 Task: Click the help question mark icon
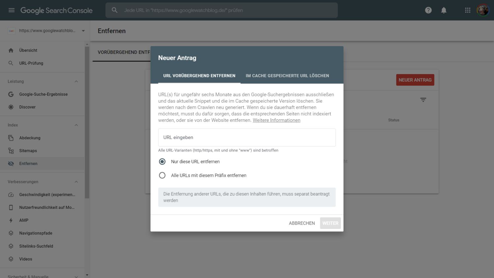[428, 10]
